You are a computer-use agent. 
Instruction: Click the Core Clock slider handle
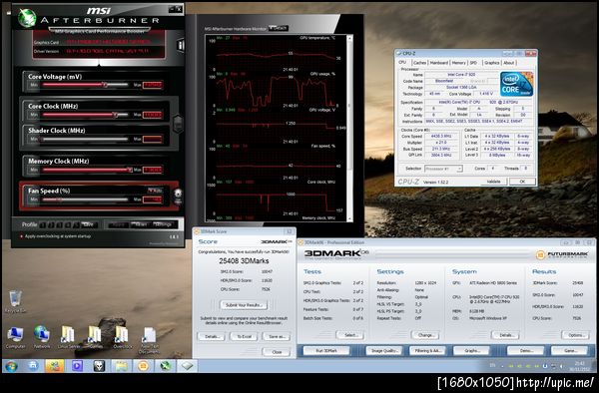point(115,114)
